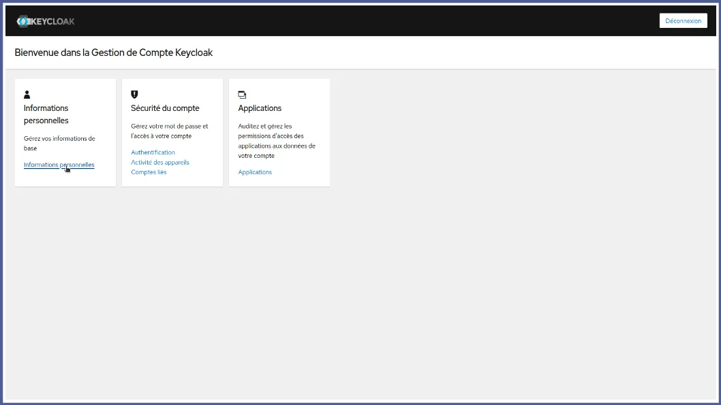
Task: Click the Applications card heading
Action: (x=260, y=108)
